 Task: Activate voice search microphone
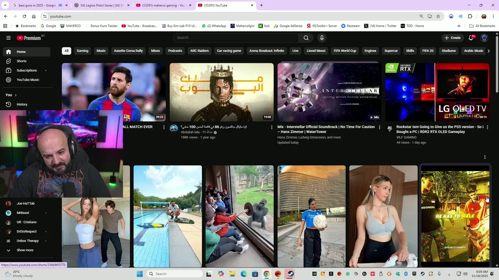tap(322, 38)
